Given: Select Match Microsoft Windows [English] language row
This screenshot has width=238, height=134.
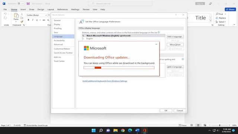Looking at the screenshot, I should click(123, 36).
